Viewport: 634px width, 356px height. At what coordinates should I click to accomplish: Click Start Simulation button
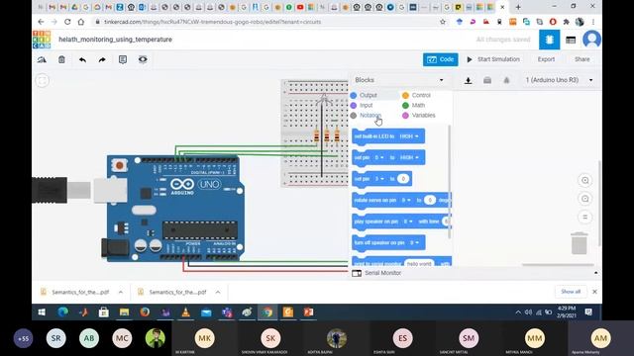493,59
